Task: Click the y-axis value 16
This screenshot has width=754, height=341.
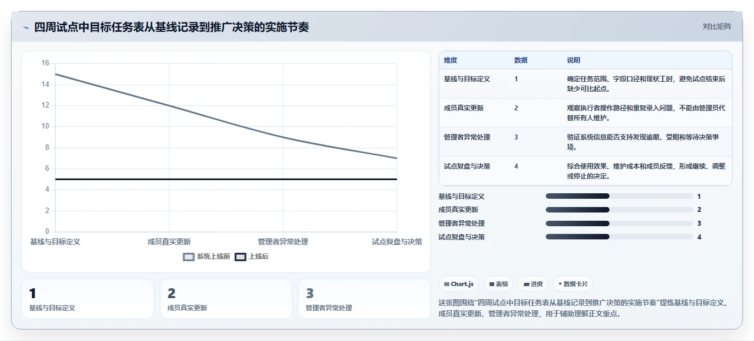Action: [45, 63]
